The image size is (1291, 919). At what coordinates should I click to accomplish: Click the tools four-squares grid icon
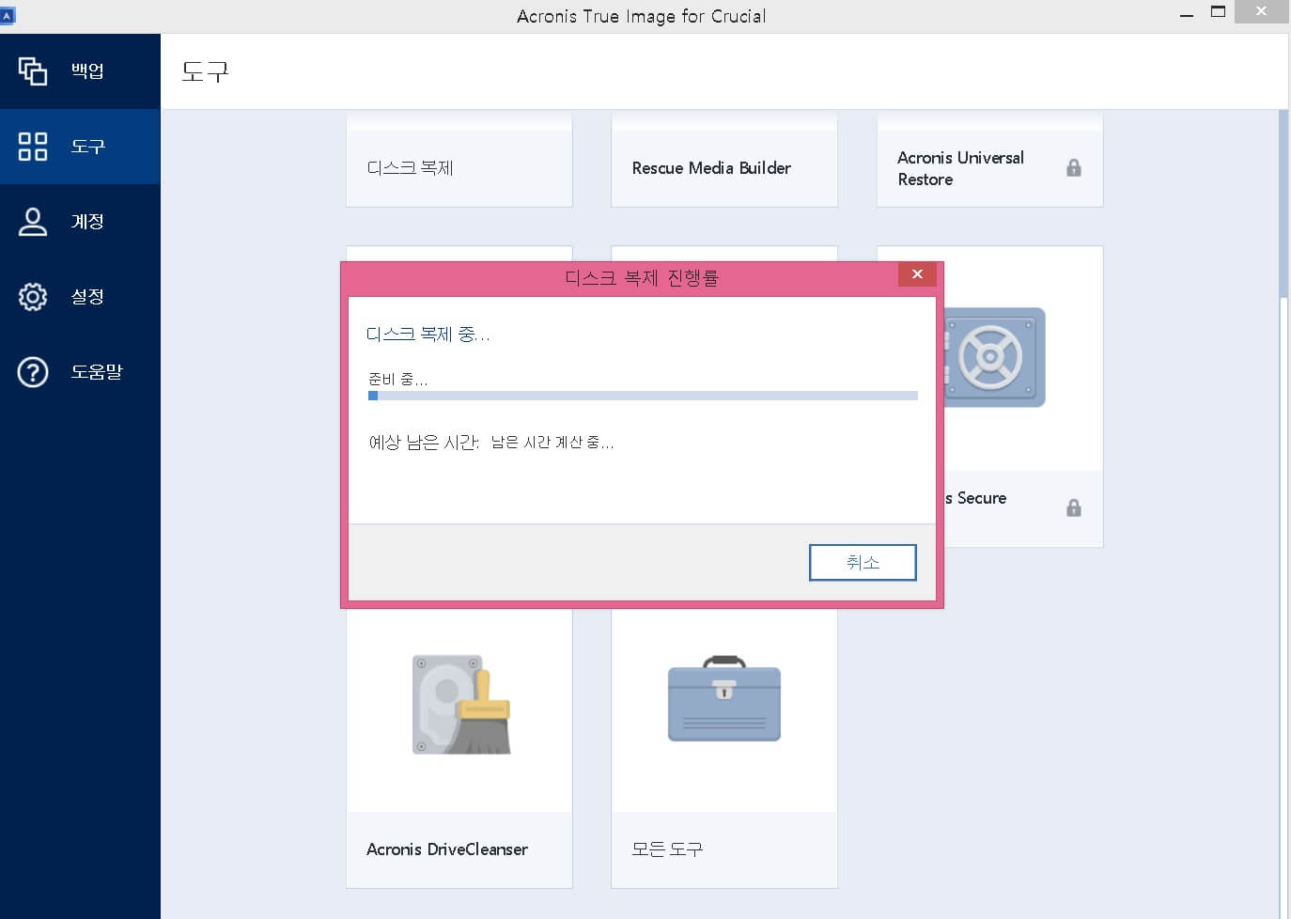coord(33,147)
